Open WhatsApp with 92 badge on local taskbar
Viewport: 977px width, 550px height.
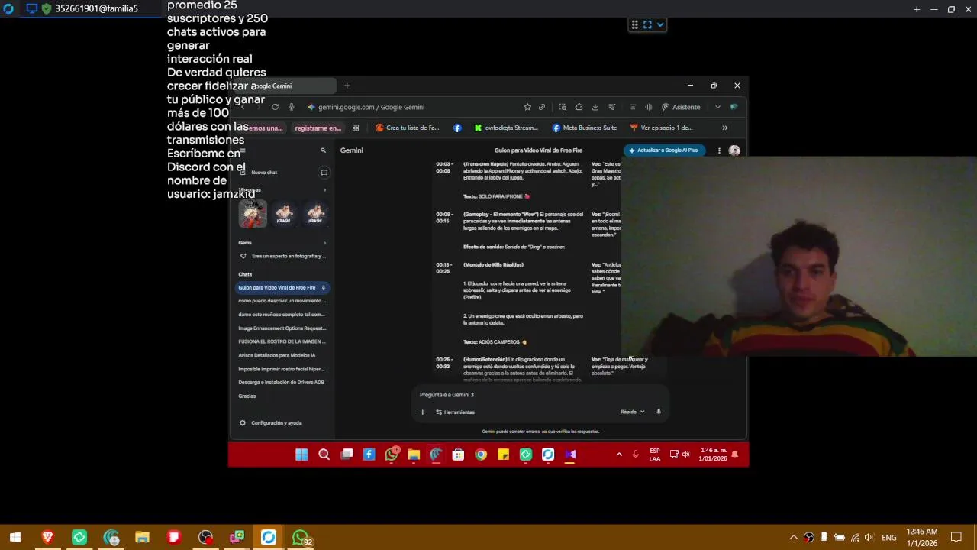[301, 539]
